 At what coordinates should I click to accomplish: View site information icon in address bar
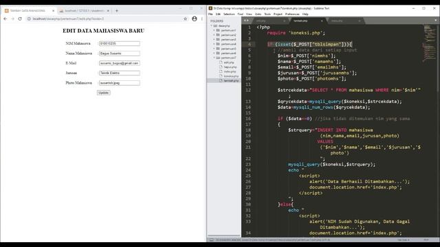pyautogui.click(x=29, y=19)
